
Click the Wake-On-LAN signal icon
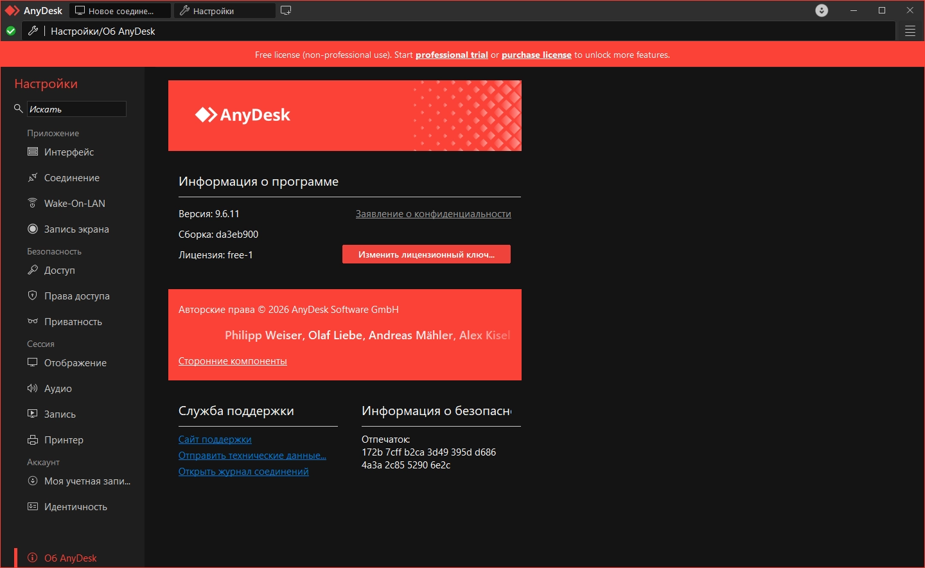coord(33,203)
